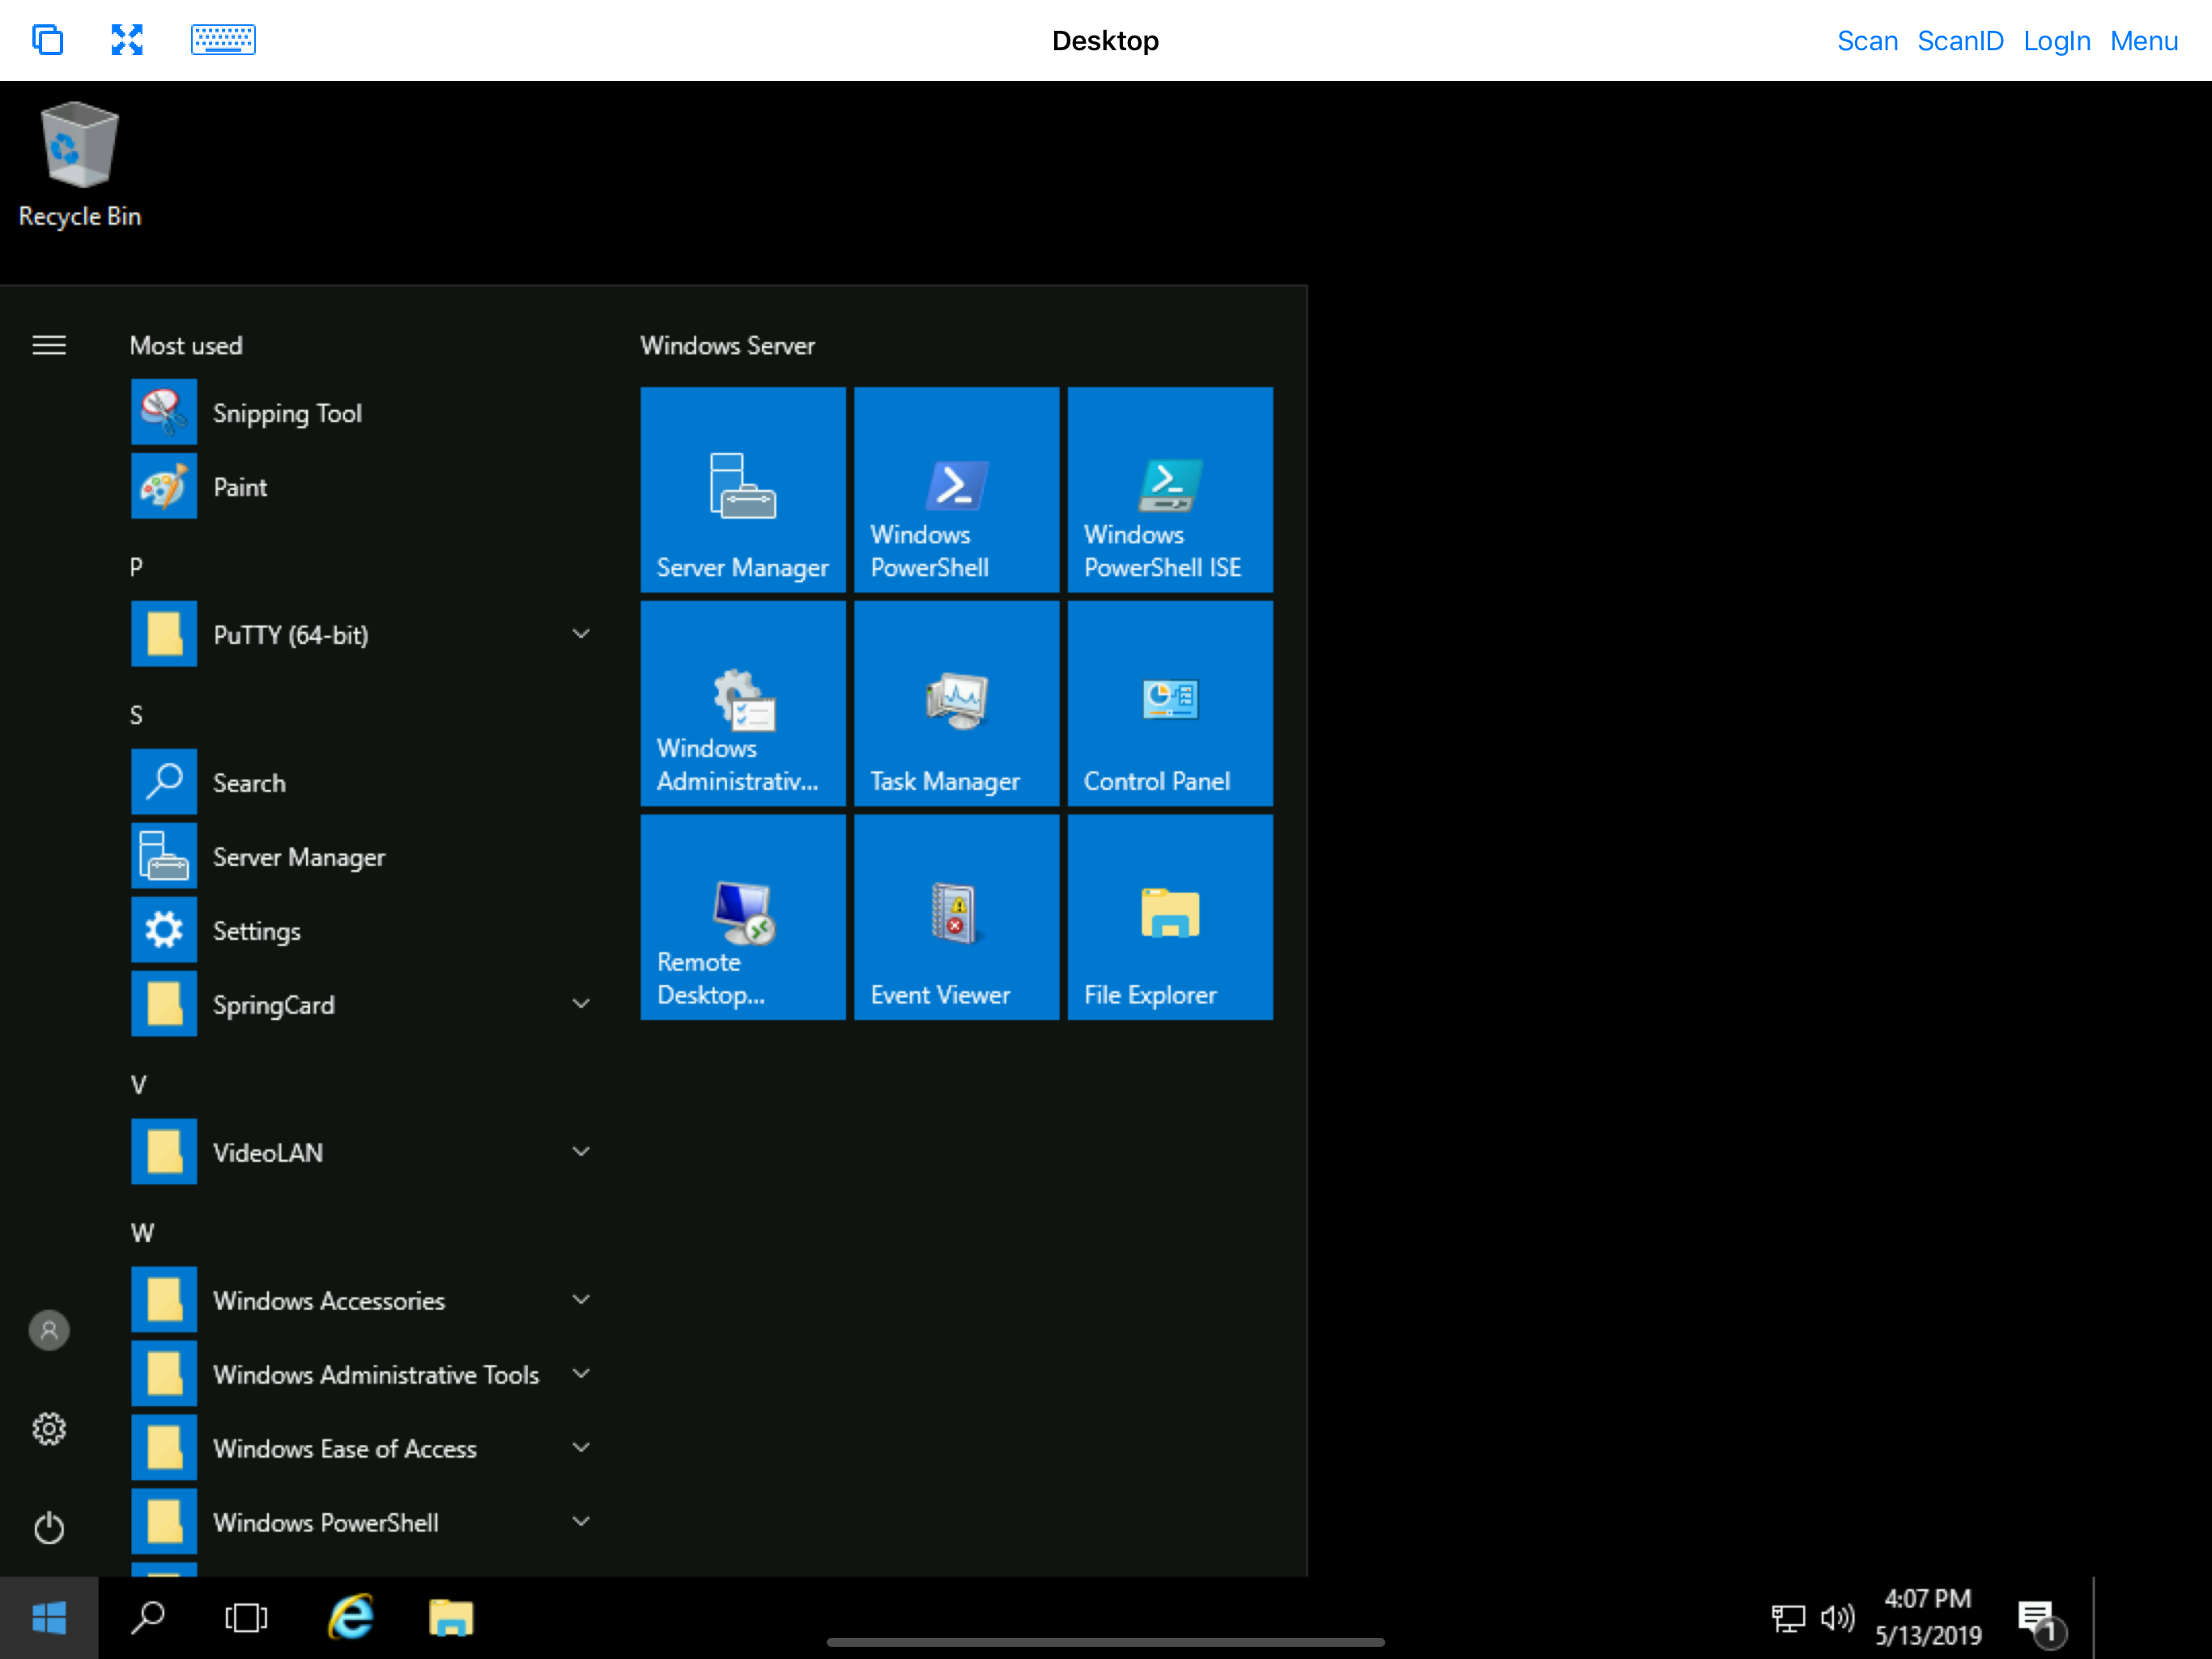
Task: Open File Explorer from the taskbar
Action: (x=451, y=1617)
